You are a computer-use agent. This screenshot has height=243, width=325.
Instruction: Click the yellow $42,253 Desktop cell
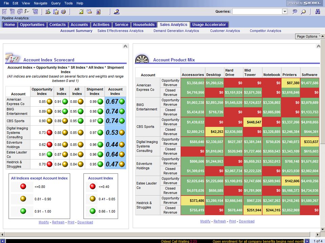pyautogui.click(x=214, y=132)
